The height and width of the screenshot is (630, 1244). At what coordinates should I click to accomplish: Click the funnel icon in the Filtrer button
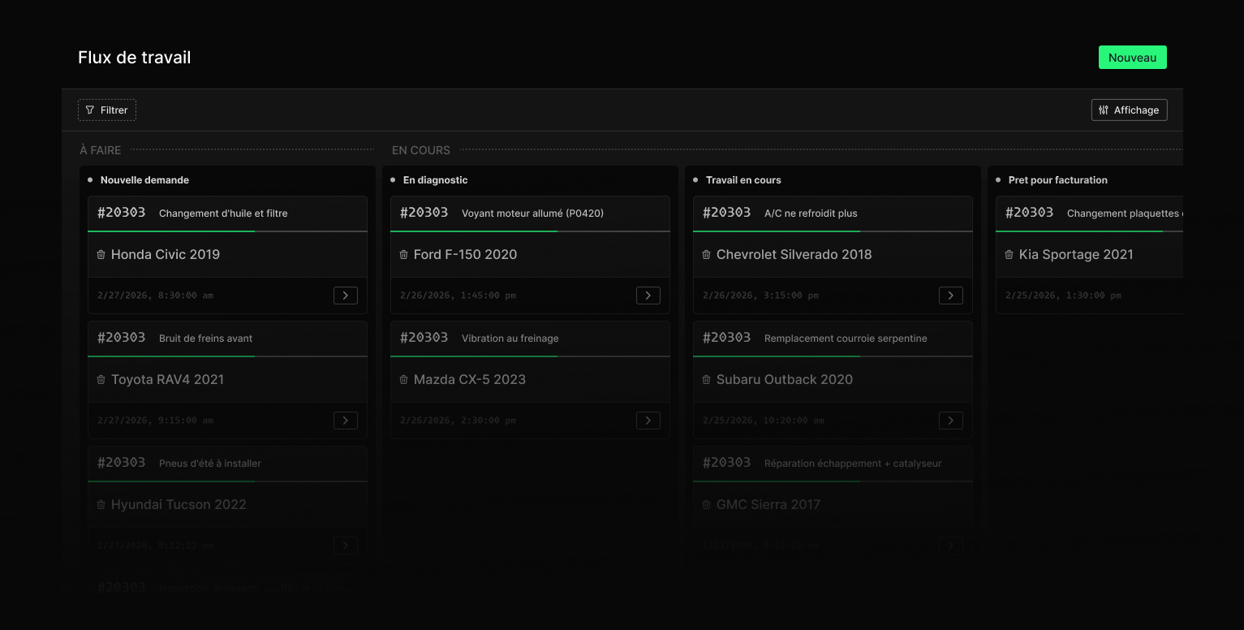click(x=90, y=110)
